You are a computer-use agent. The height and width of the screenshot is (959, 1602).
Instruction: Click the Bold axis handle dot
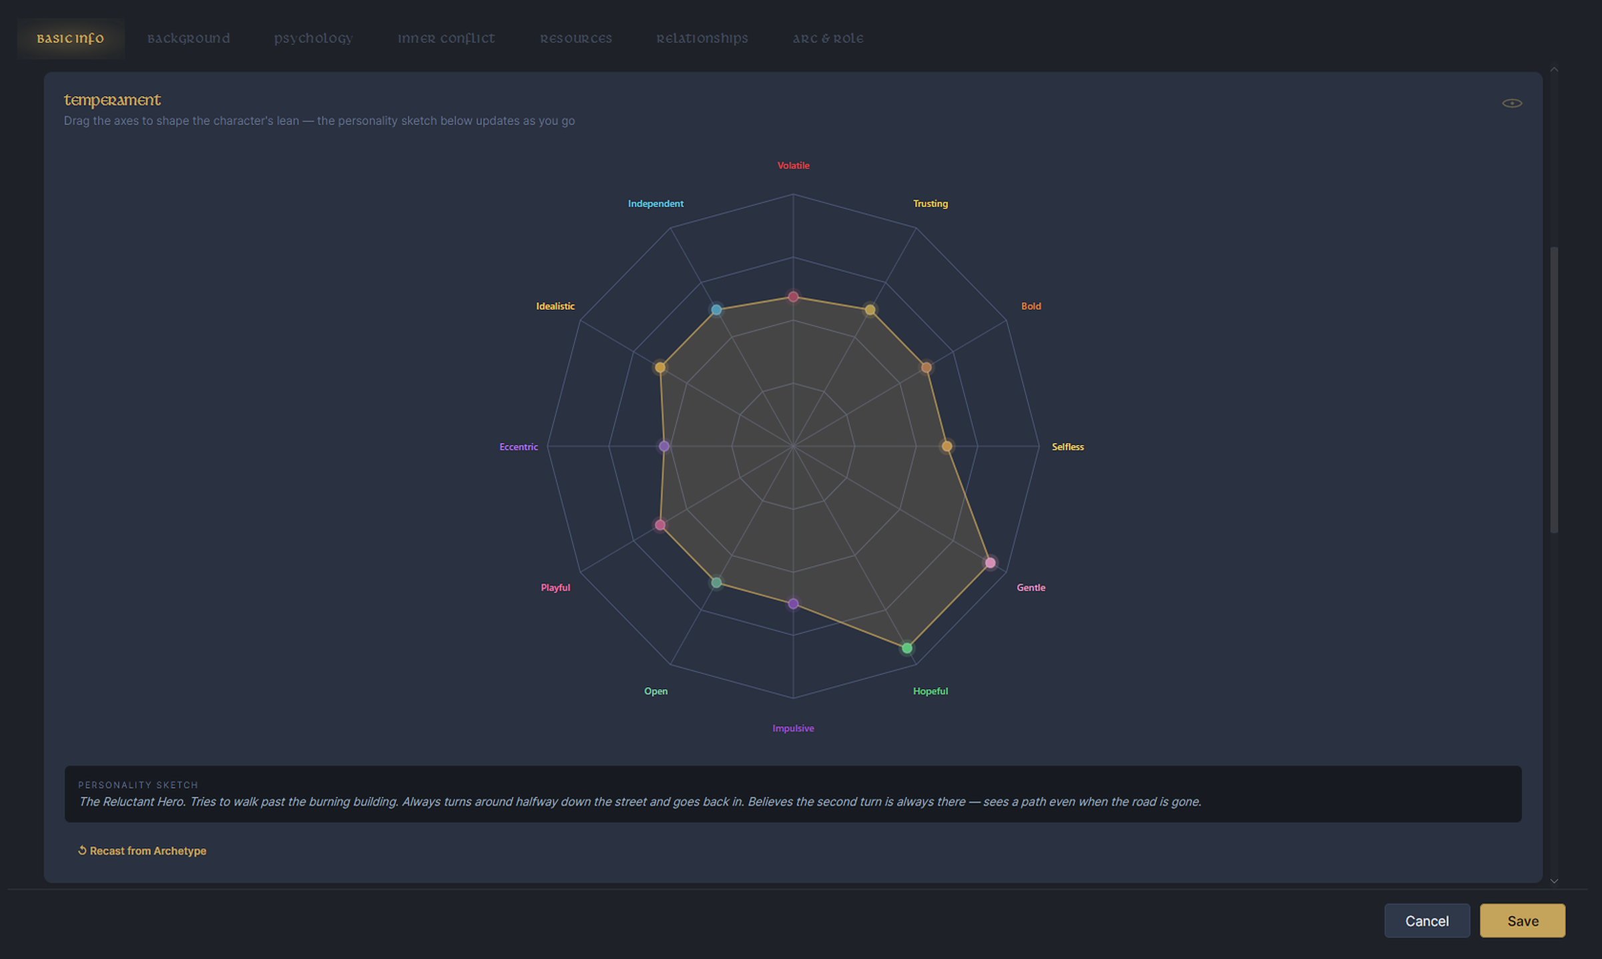[926, 367]
